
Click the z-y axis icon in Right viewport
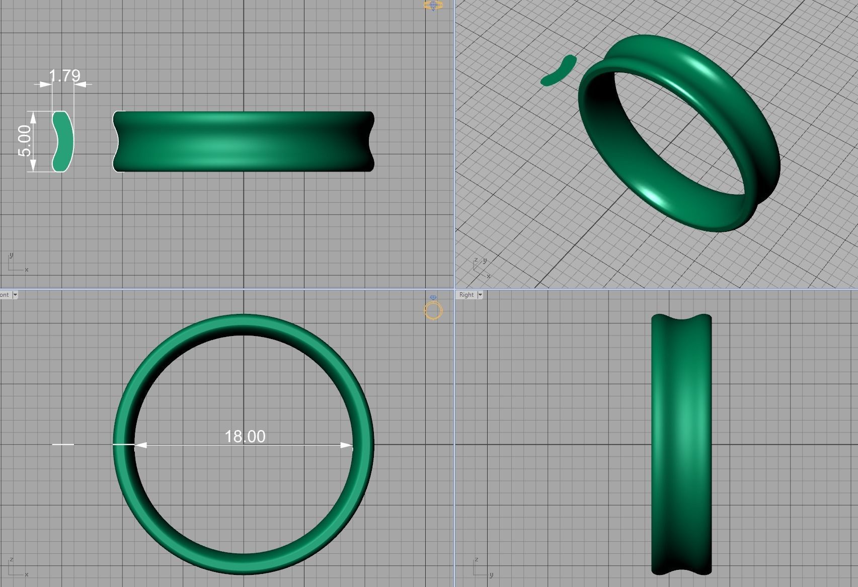[482, 567]
